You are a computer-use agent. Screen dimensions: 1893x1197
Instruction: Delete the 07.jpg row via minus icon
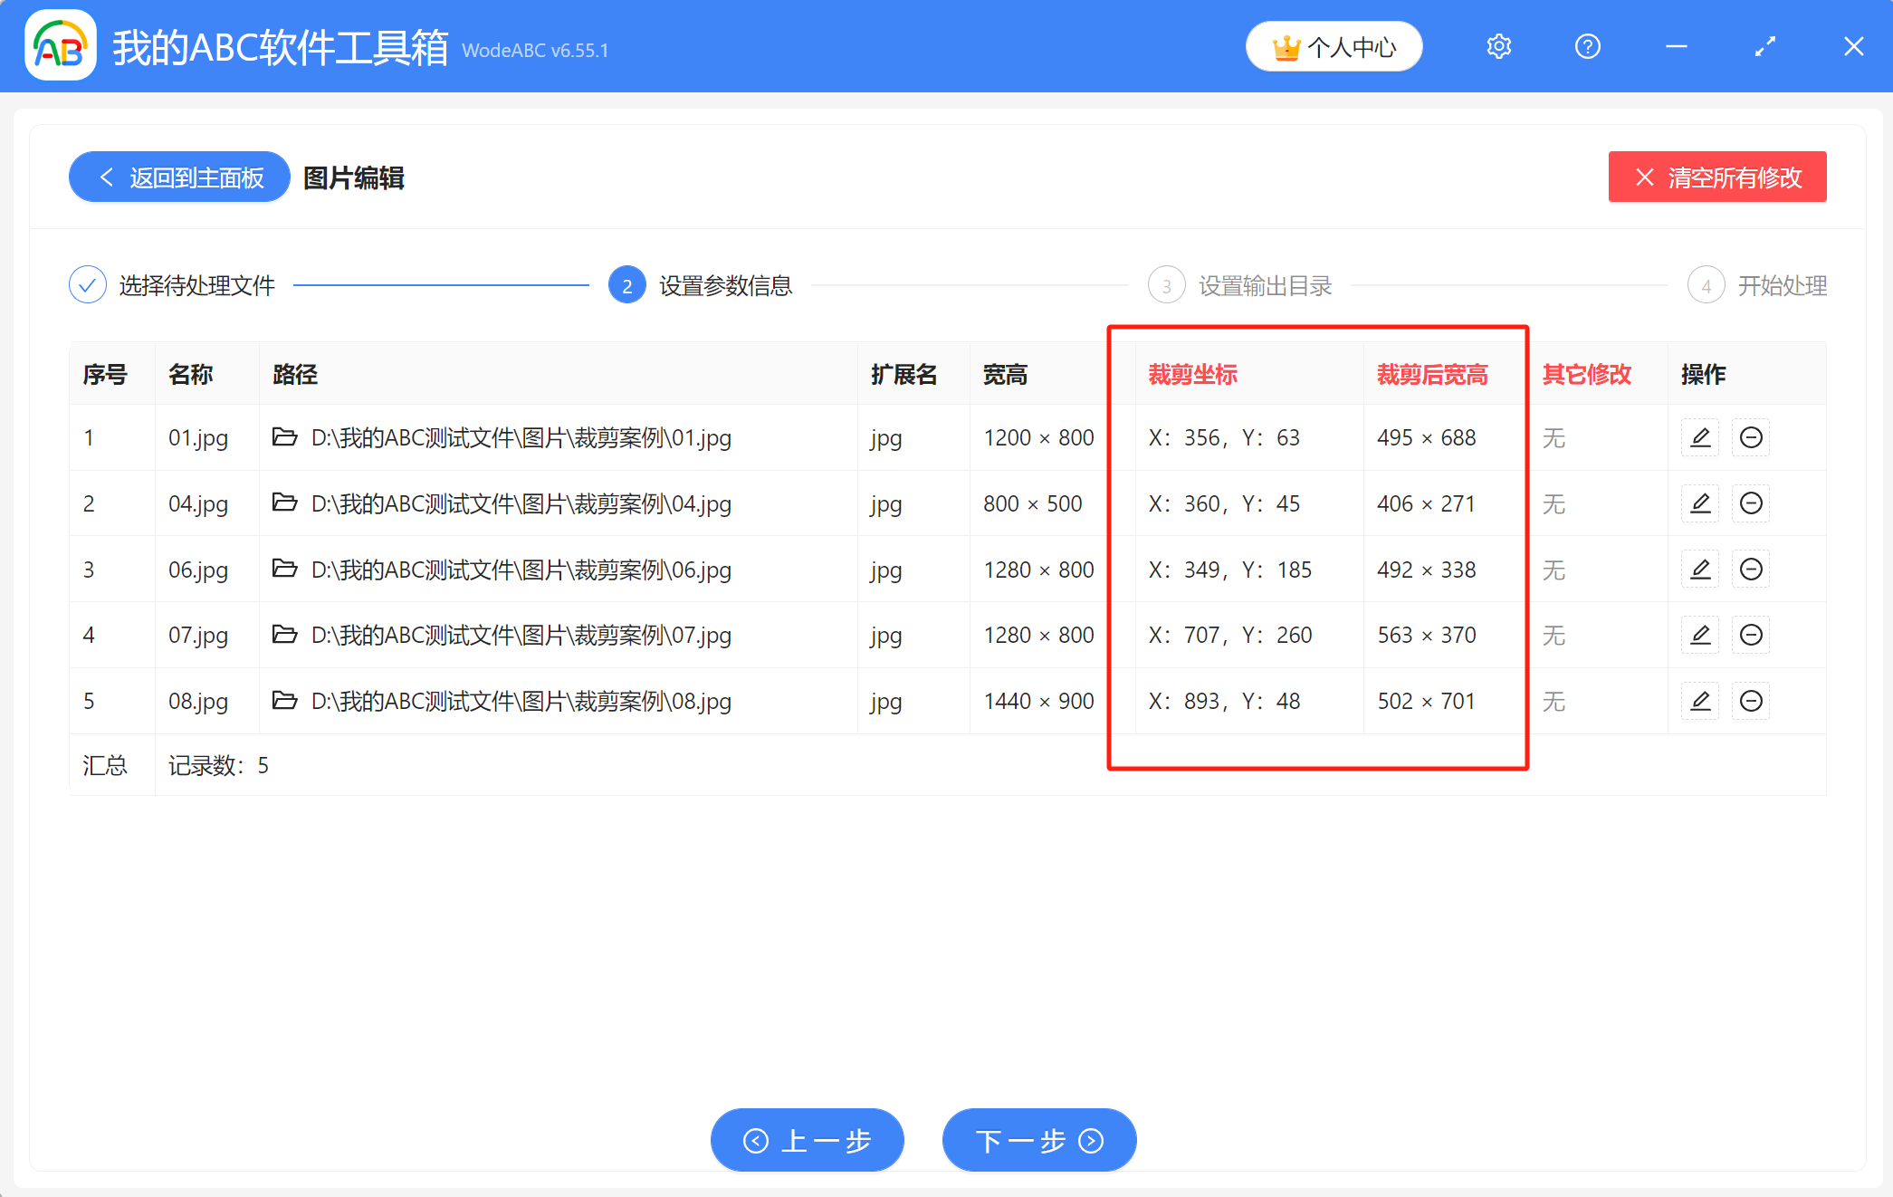1751,635
